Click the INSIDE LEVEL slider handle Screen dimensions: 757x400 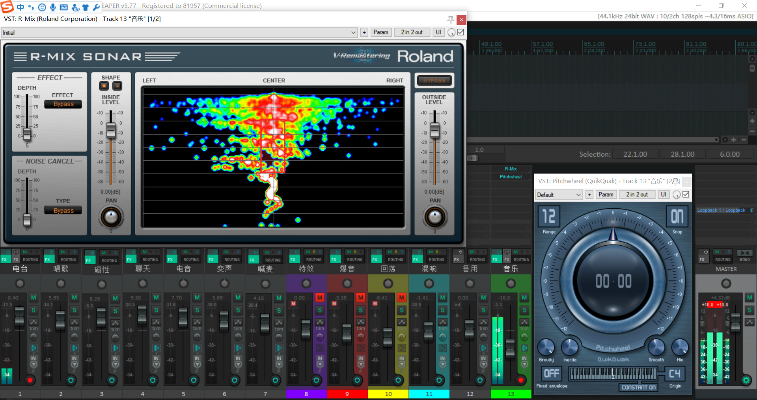click(111, 130)
